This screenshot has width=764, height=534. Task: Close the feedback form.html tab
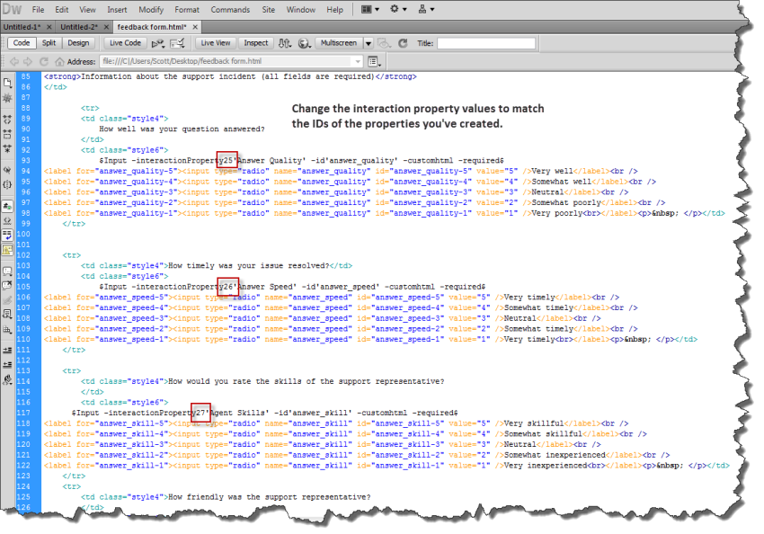(195, 27)
